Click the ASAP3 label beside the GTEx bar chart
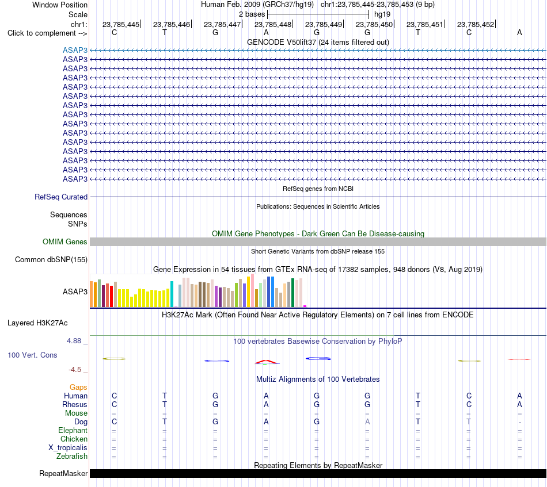The image size is (547, 487). [75, 292]
